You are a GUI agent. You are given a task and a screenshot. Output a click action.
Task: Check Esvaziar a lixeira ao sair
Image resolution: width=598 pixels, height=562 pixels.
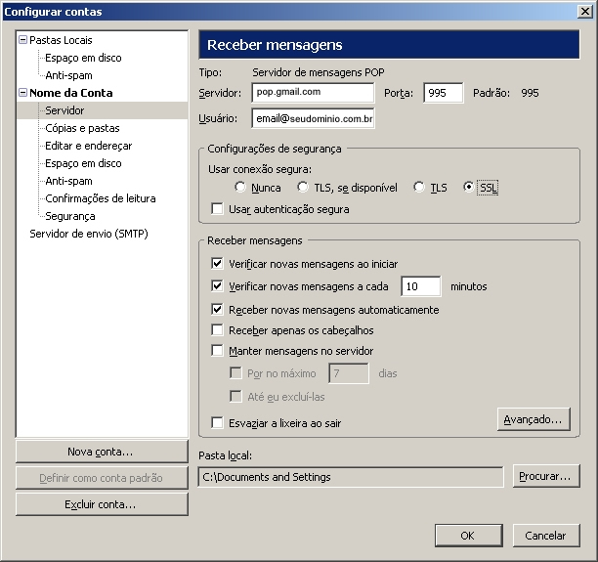217,423
